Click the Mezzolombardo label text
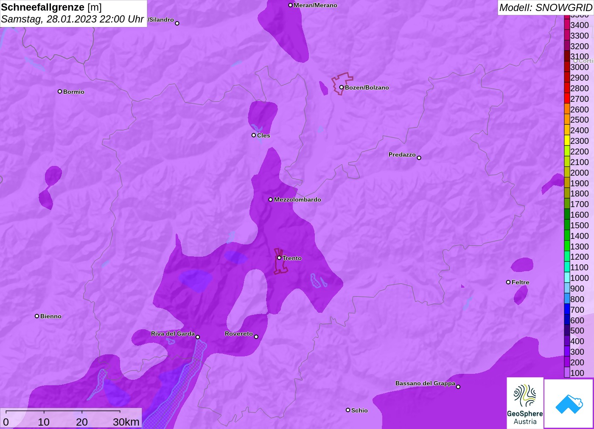594x429 pixels. tap(297, 199)
